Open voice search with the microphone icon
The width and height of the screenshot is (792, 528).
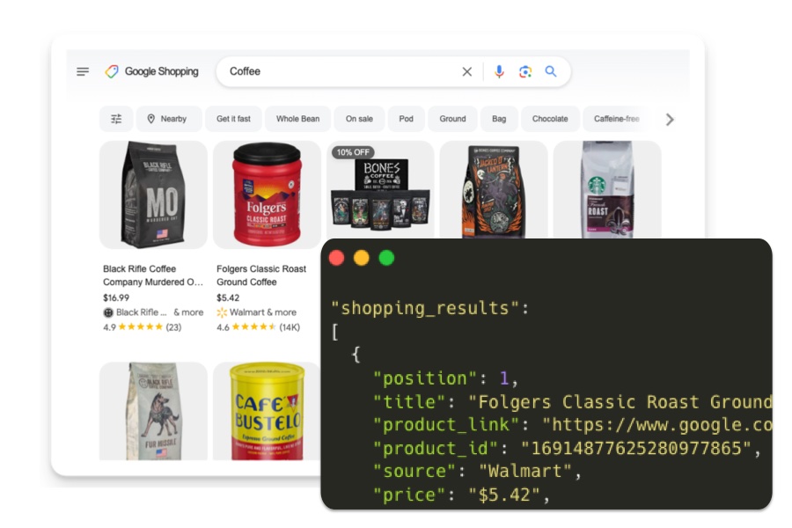[499, 71]
